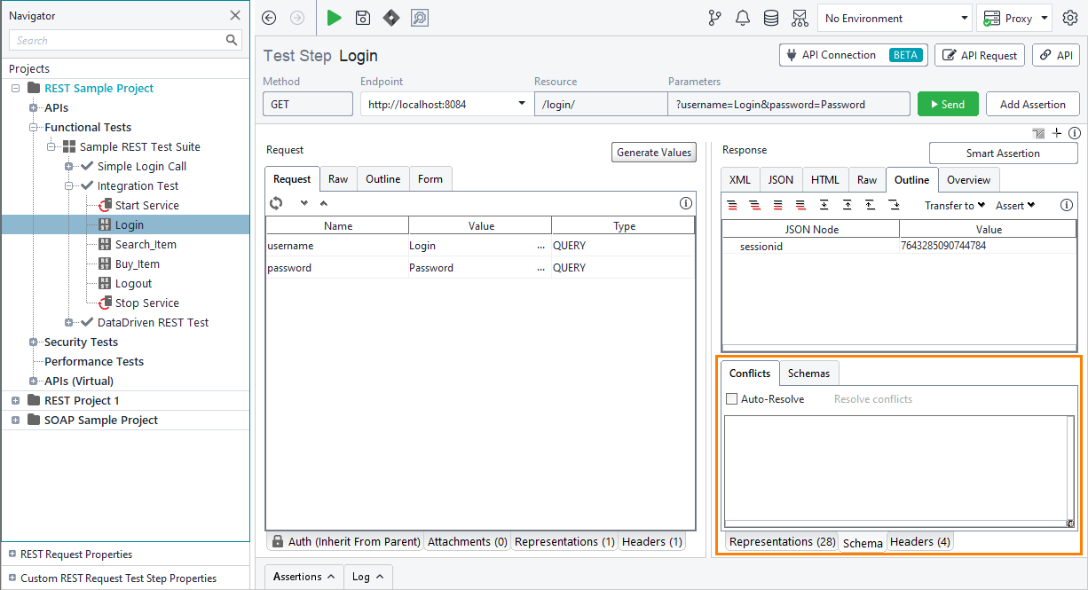Open the data sources database icon

(x=770, y=18)
